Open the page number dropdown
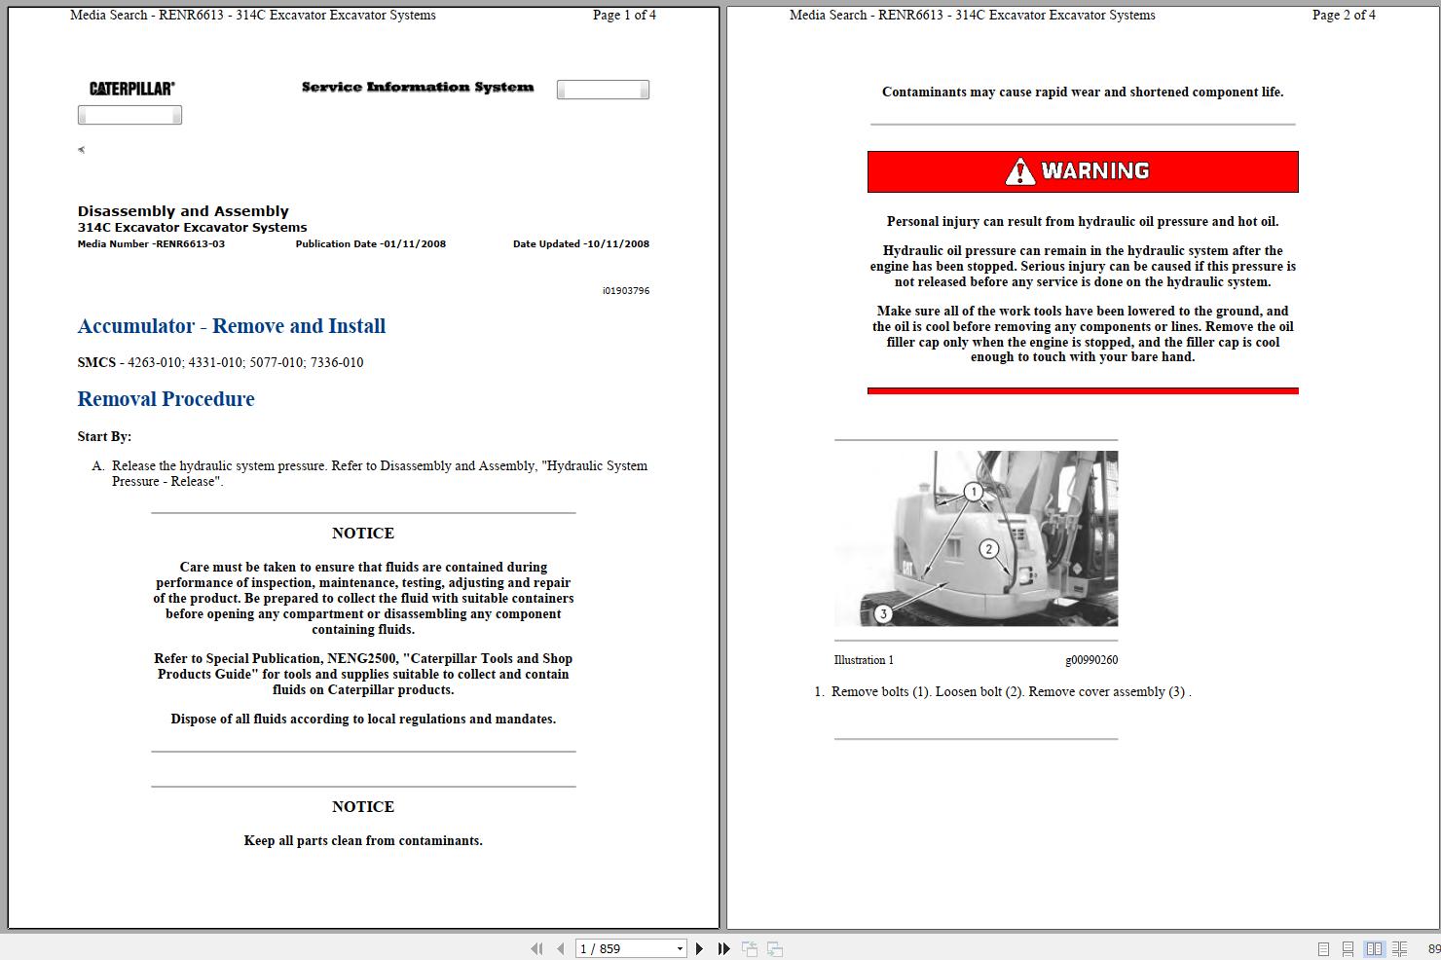This screenshot has width=1441, height=960. coord(679,948)
